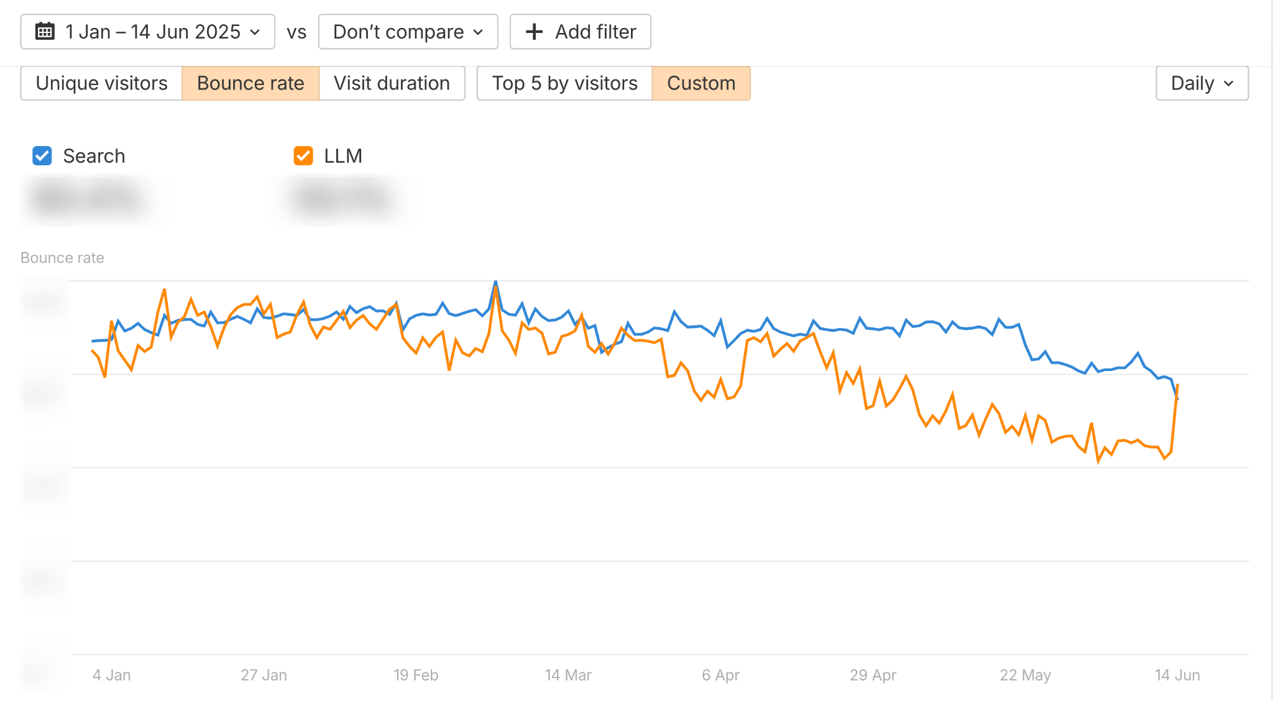1273x701 pixels.
Task: Change chart interval via Daily dropdown
Action: coord(1201,83)
